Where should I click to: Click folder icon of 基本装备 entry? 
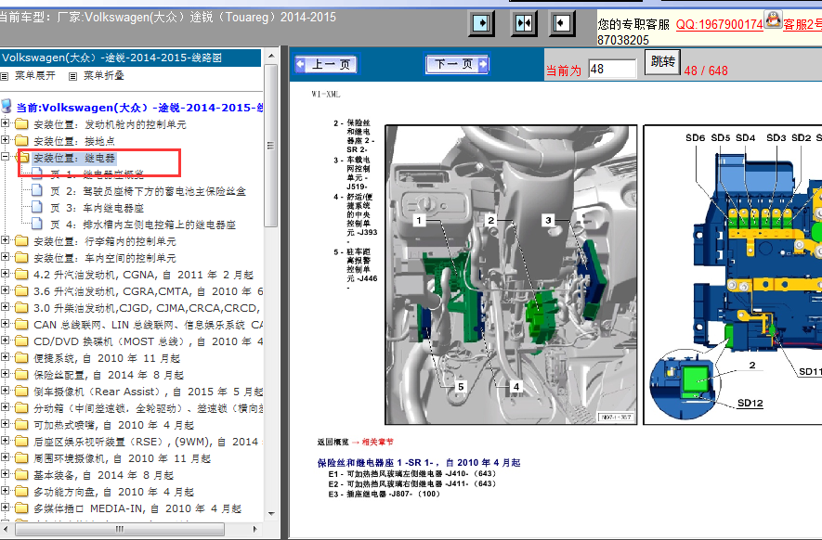[x=21, y=475]
